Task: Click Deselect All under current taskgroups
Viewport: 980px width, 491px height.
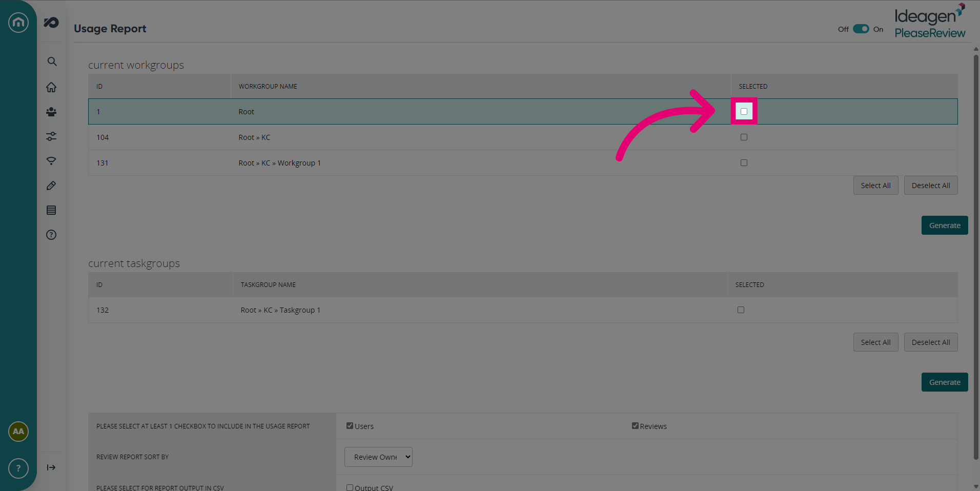Action: pos(931,342)
